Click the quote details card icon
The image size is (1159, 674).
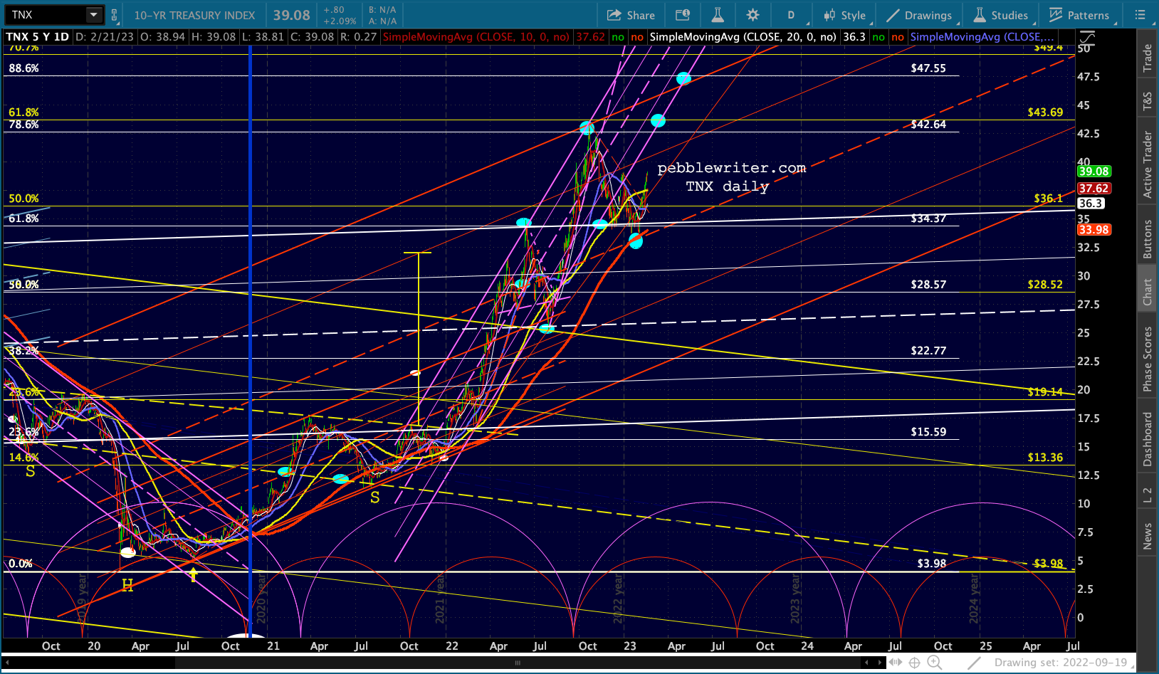point(682,15)
